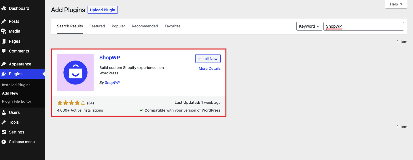413x160 pixels.
Task: Click the Pages icon in sidebar
Action: [x=4, y=41]
